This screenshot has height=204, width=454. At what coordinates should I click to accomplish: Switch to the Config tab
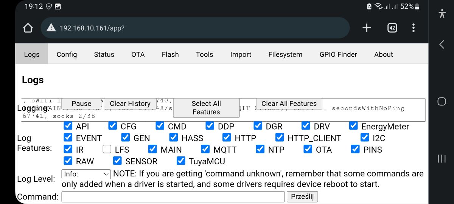pos(67,54)
